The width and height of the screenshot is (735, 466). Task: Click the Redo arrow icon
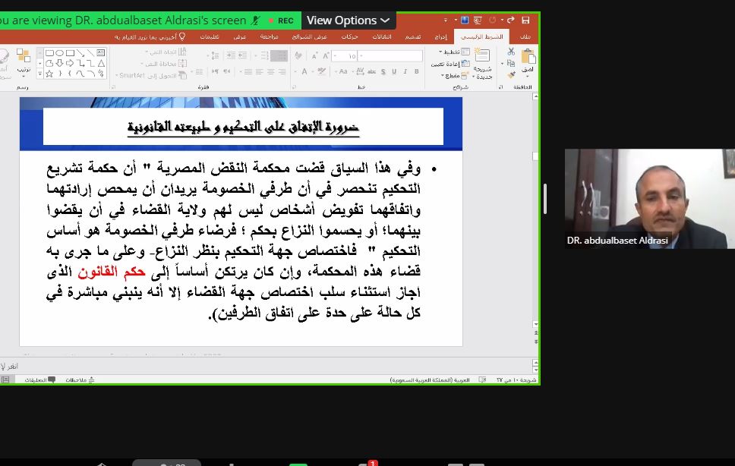(511, 20)
